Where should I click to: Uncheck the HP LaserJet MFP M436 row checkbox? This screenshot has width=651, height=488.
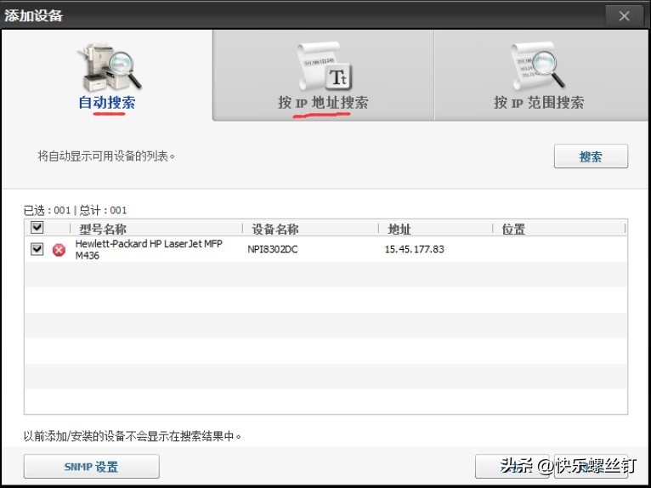(37, 249)
